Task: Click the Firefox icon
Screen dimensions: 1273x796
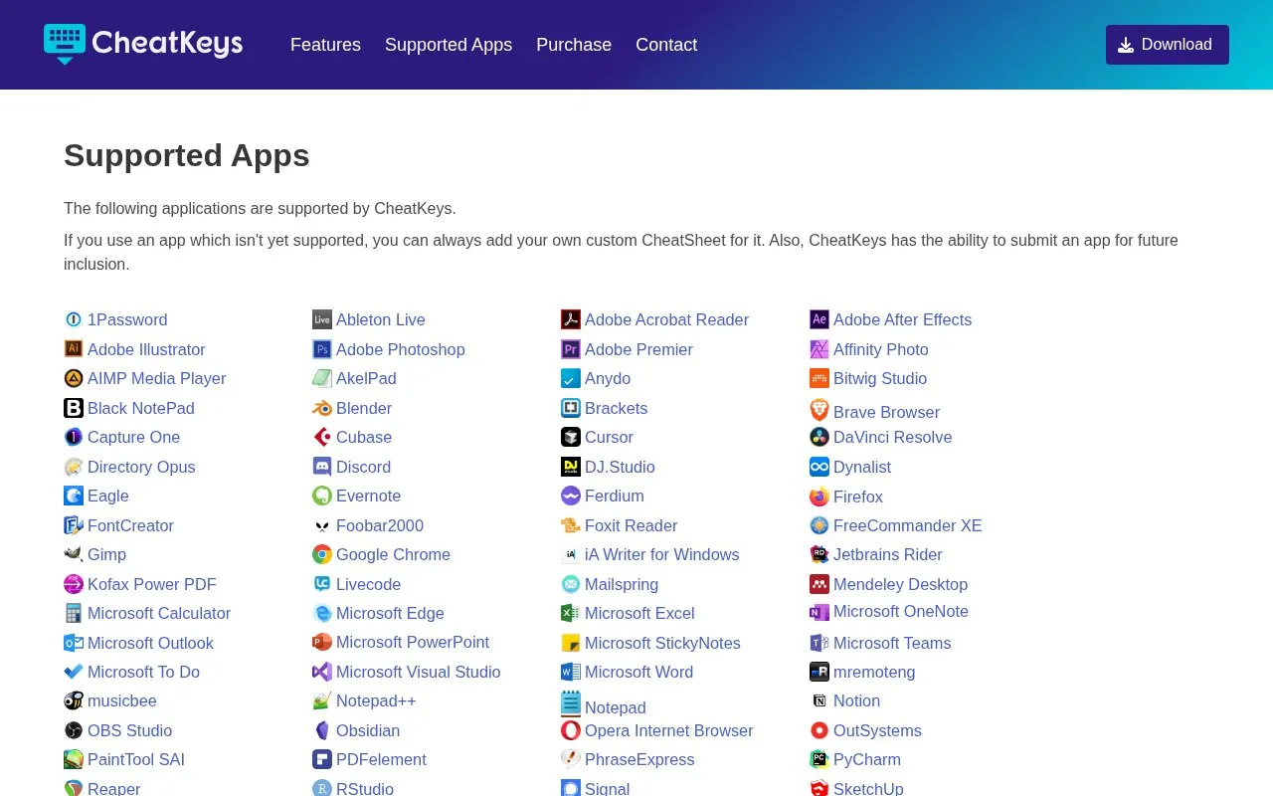Action: click(819, 497)
